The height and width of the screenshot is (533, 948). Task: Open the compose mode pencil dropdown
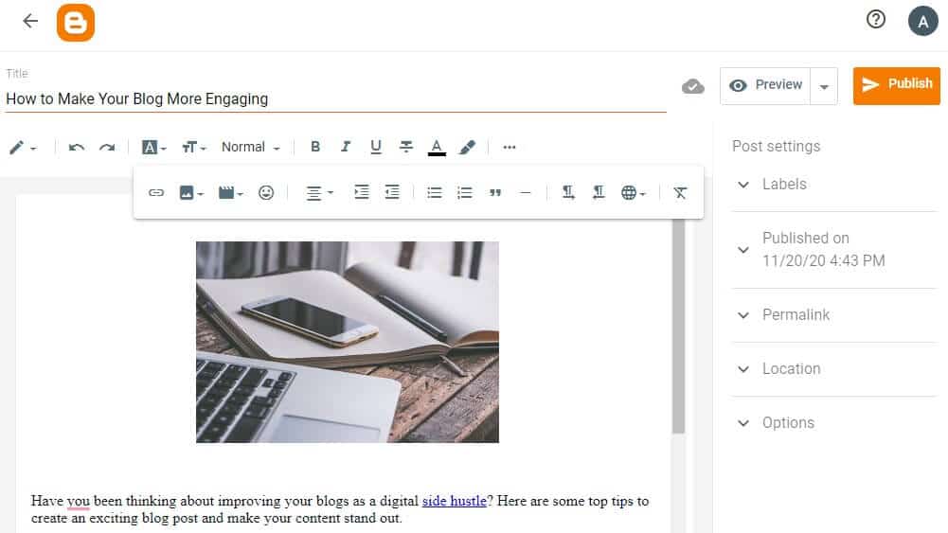23,148
